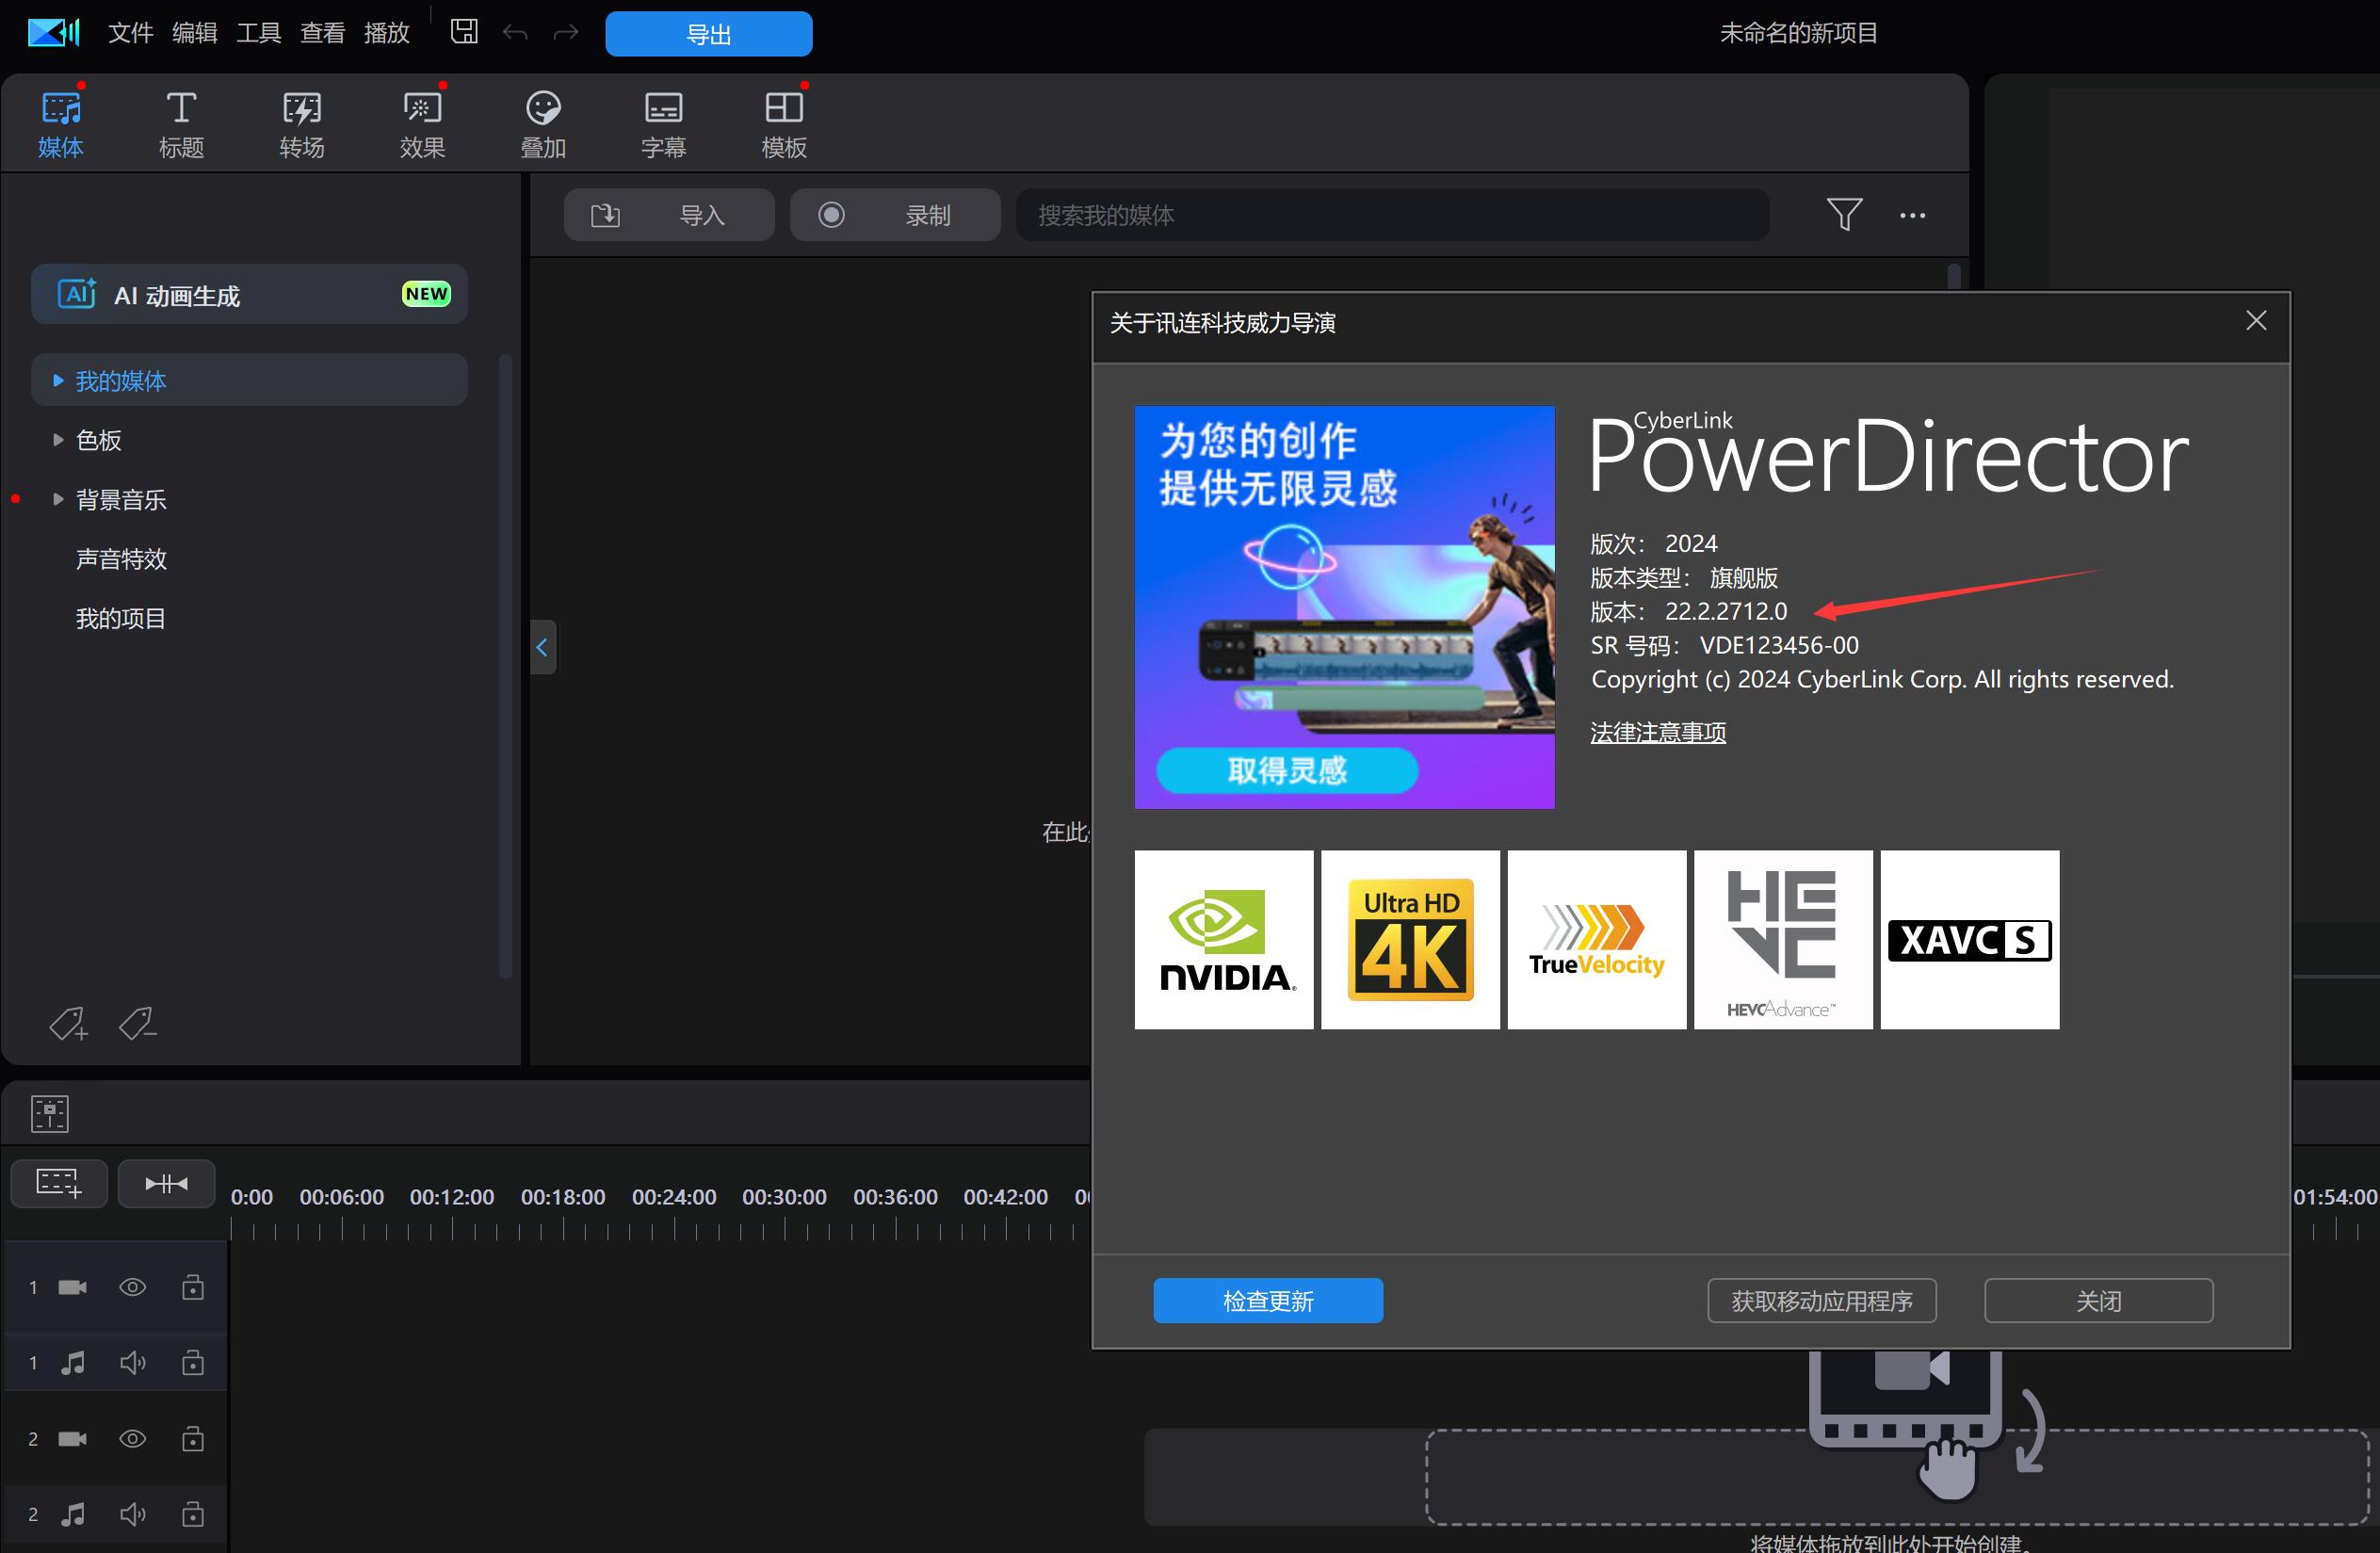Viewport: 2380px width, 1553px height.
Task: Click video track 2 camera icon
Action: click(x=72, y=1439)
